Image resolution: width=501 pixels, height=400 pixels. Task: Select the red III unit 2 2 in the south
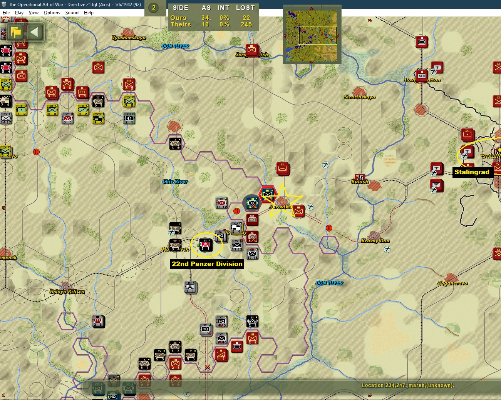(x=252, y=338)
